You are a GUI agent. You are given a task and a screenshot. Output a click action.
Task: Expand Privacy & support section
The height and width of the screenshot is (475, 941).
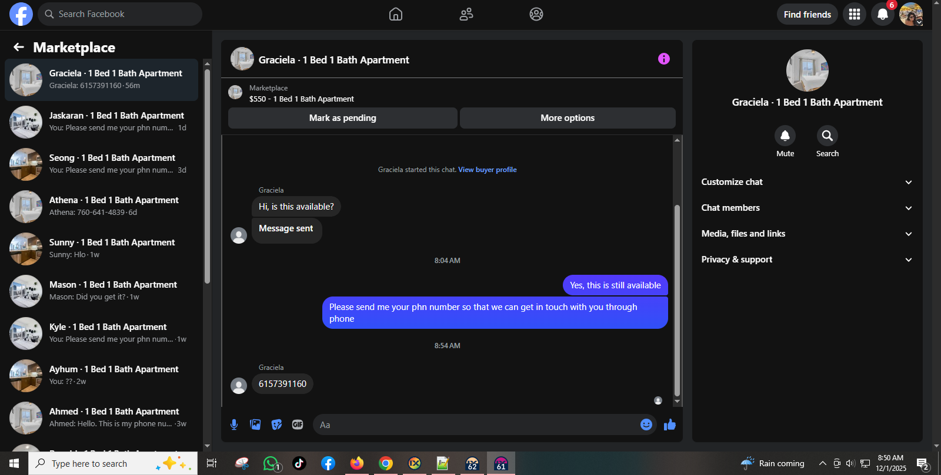coord(807,260)
